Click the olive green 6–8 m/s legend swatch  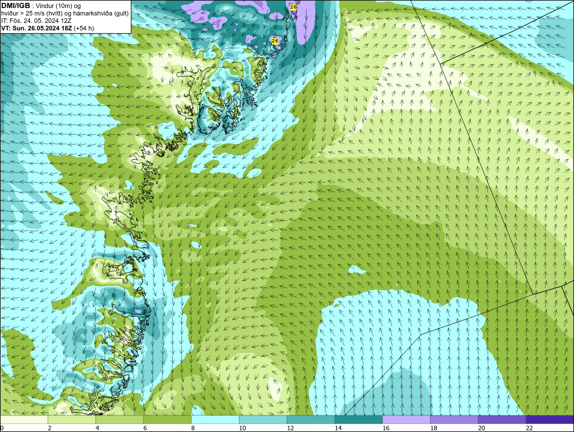coord(167,419)
